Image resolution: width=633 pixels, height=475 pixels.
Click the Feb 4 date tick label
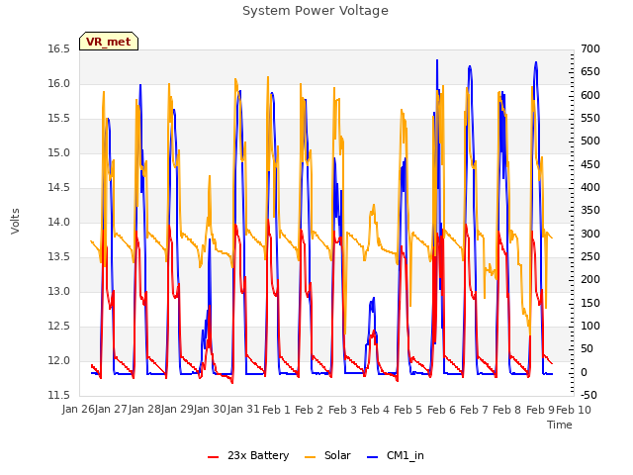coord(376,410)
